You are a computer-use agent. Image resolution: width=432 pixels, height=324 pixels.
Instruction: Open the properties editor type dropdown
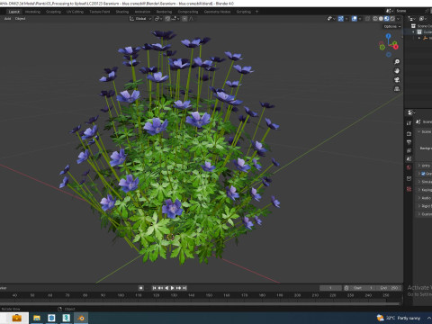(x=411, y=112)
